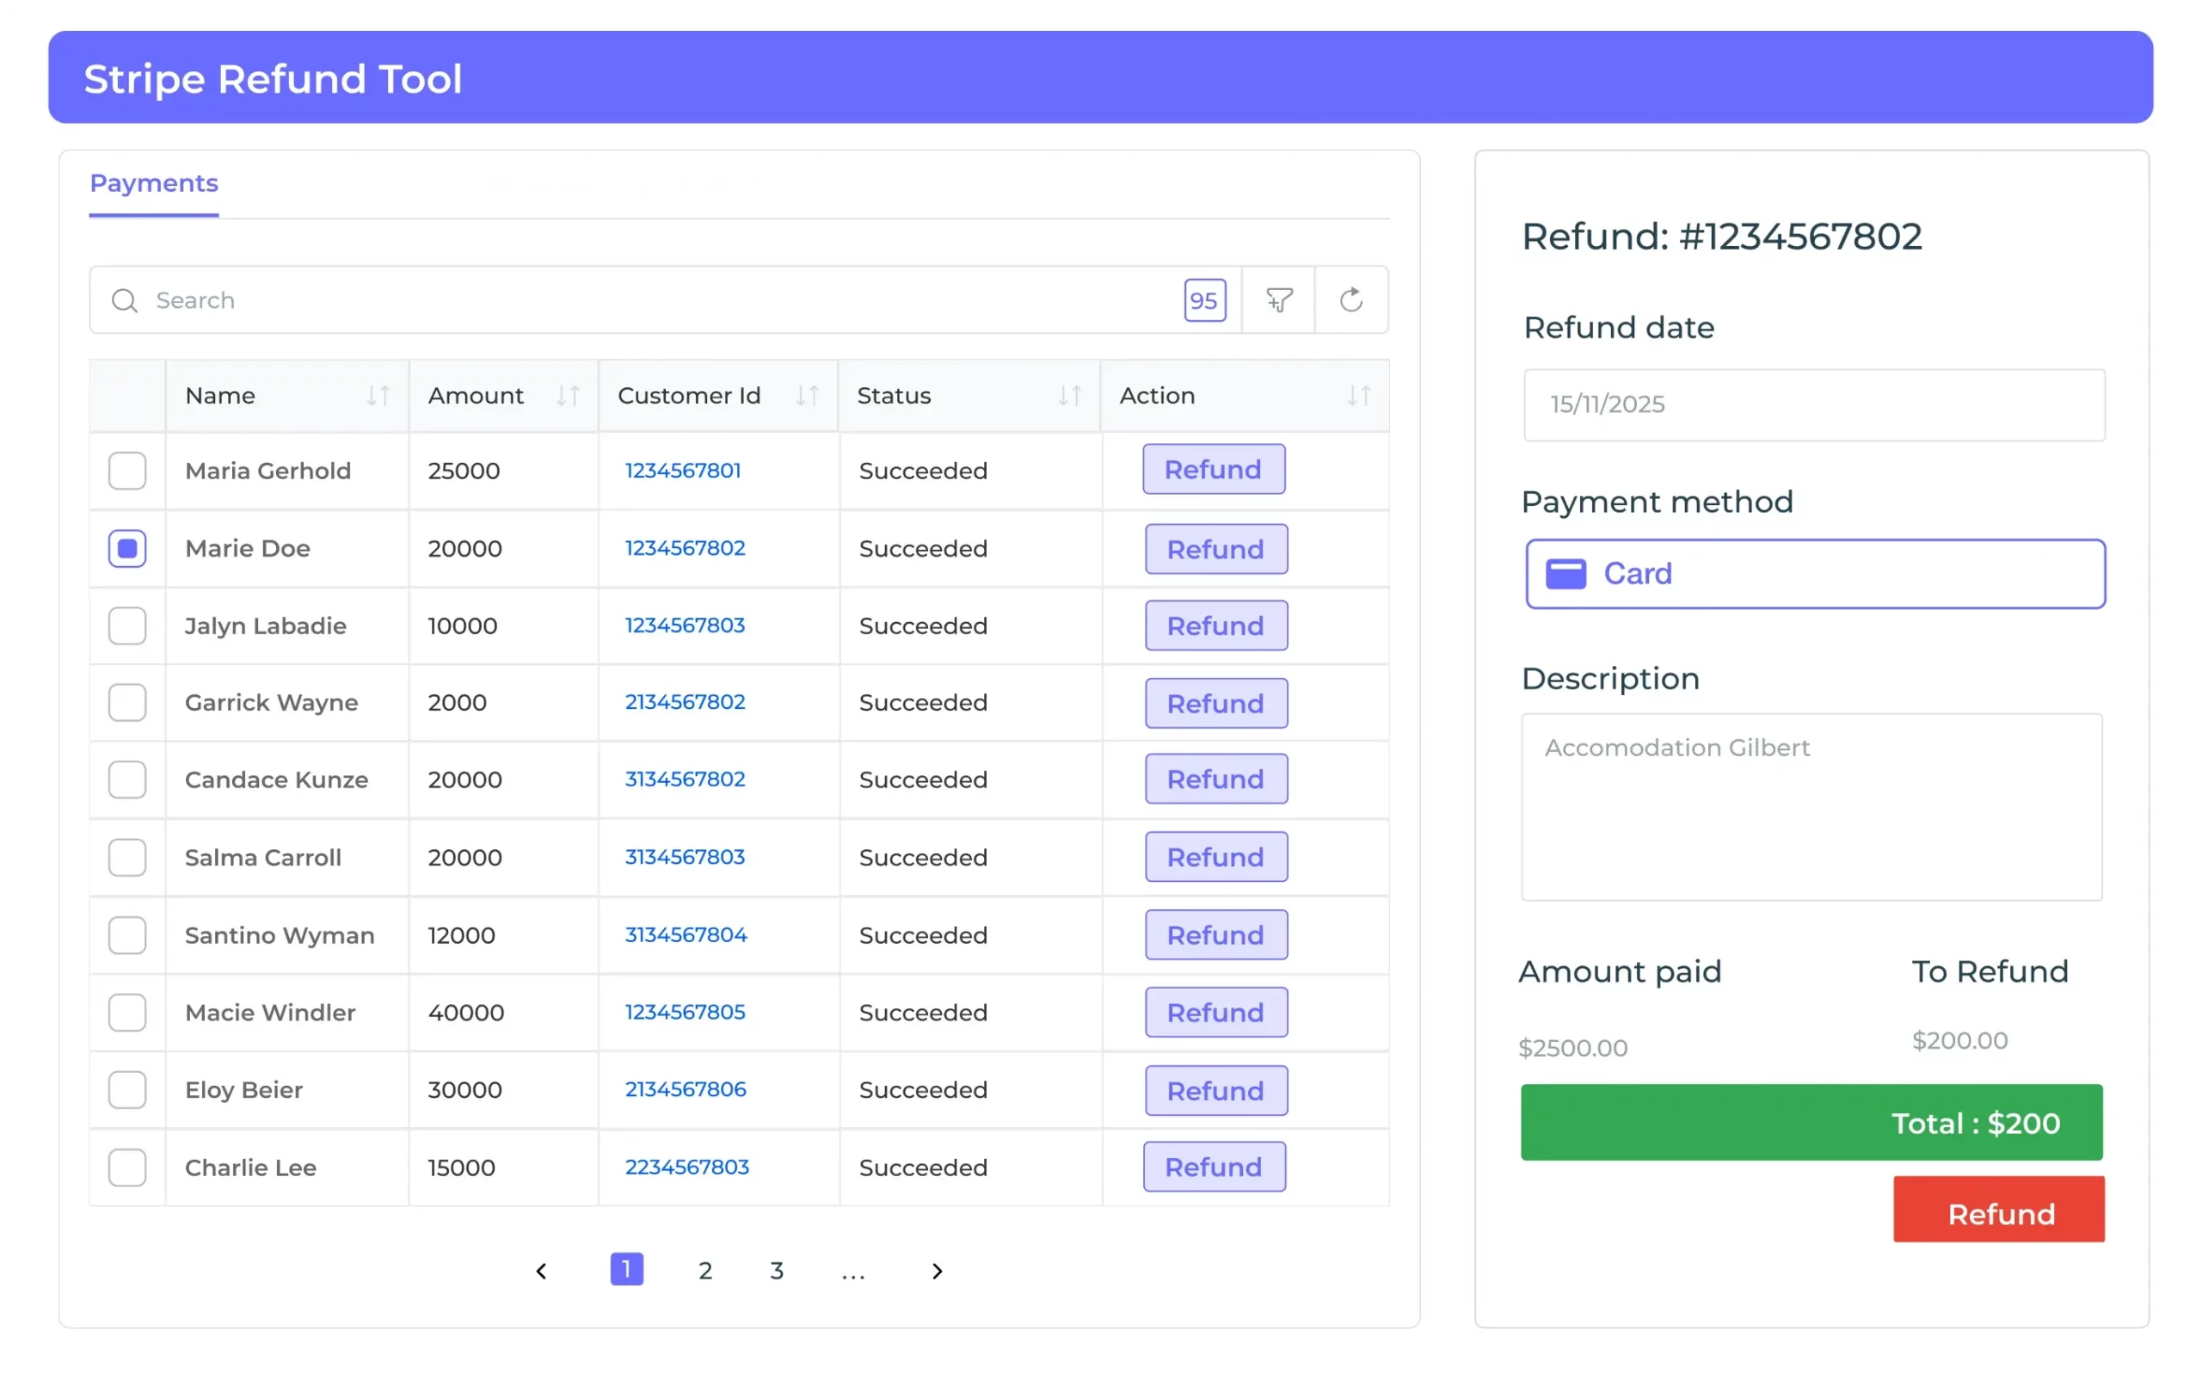Go to next page with the right chevron
The height and width of the screenshot is (1374, 2202).
click(x=937, y=1271)
